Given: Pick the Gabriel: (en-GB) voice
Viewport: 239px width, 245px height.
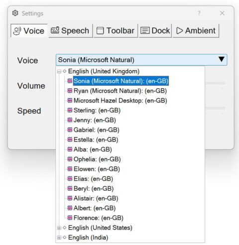Looking at the screenshot, I should point(97,130).
